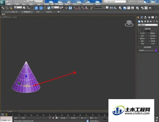
Task: Select the Select and Rotate tool
Action: 45,8
